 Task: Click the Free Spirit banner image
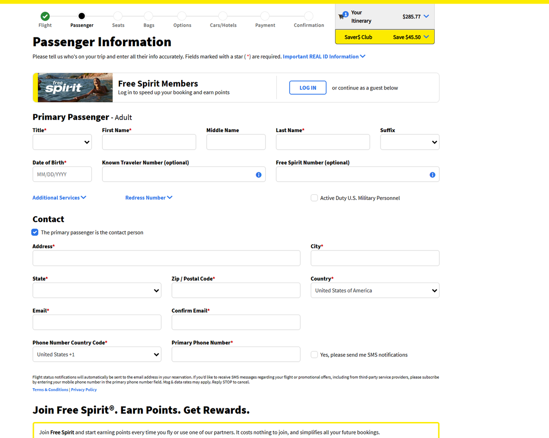[x=73, y=87]
